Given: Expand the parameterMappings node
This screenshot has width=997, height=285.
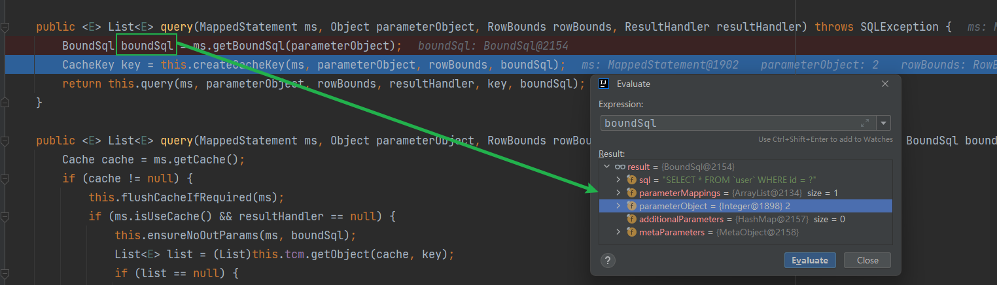Looking at the screenshot, I should (x=619, y=193).
